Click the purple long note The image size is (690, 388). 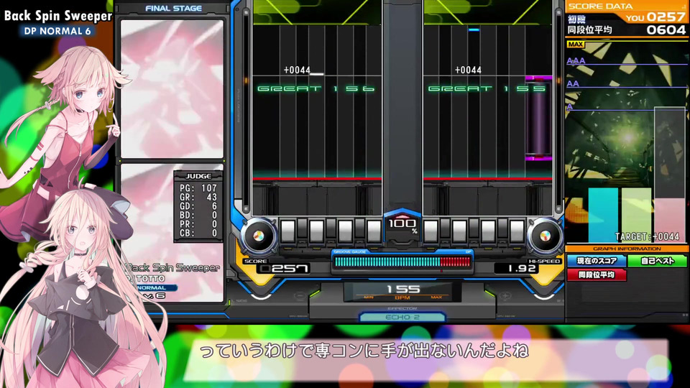538,119
